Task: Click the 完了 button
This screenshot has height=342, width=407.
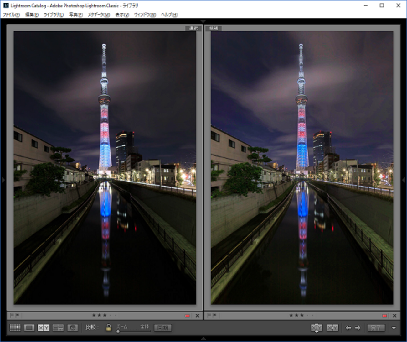Action: point(376,328)
